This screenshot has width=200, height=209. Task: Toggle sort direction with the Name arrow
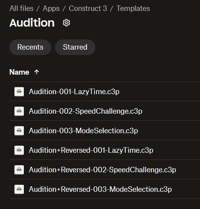tap(37, 72)
